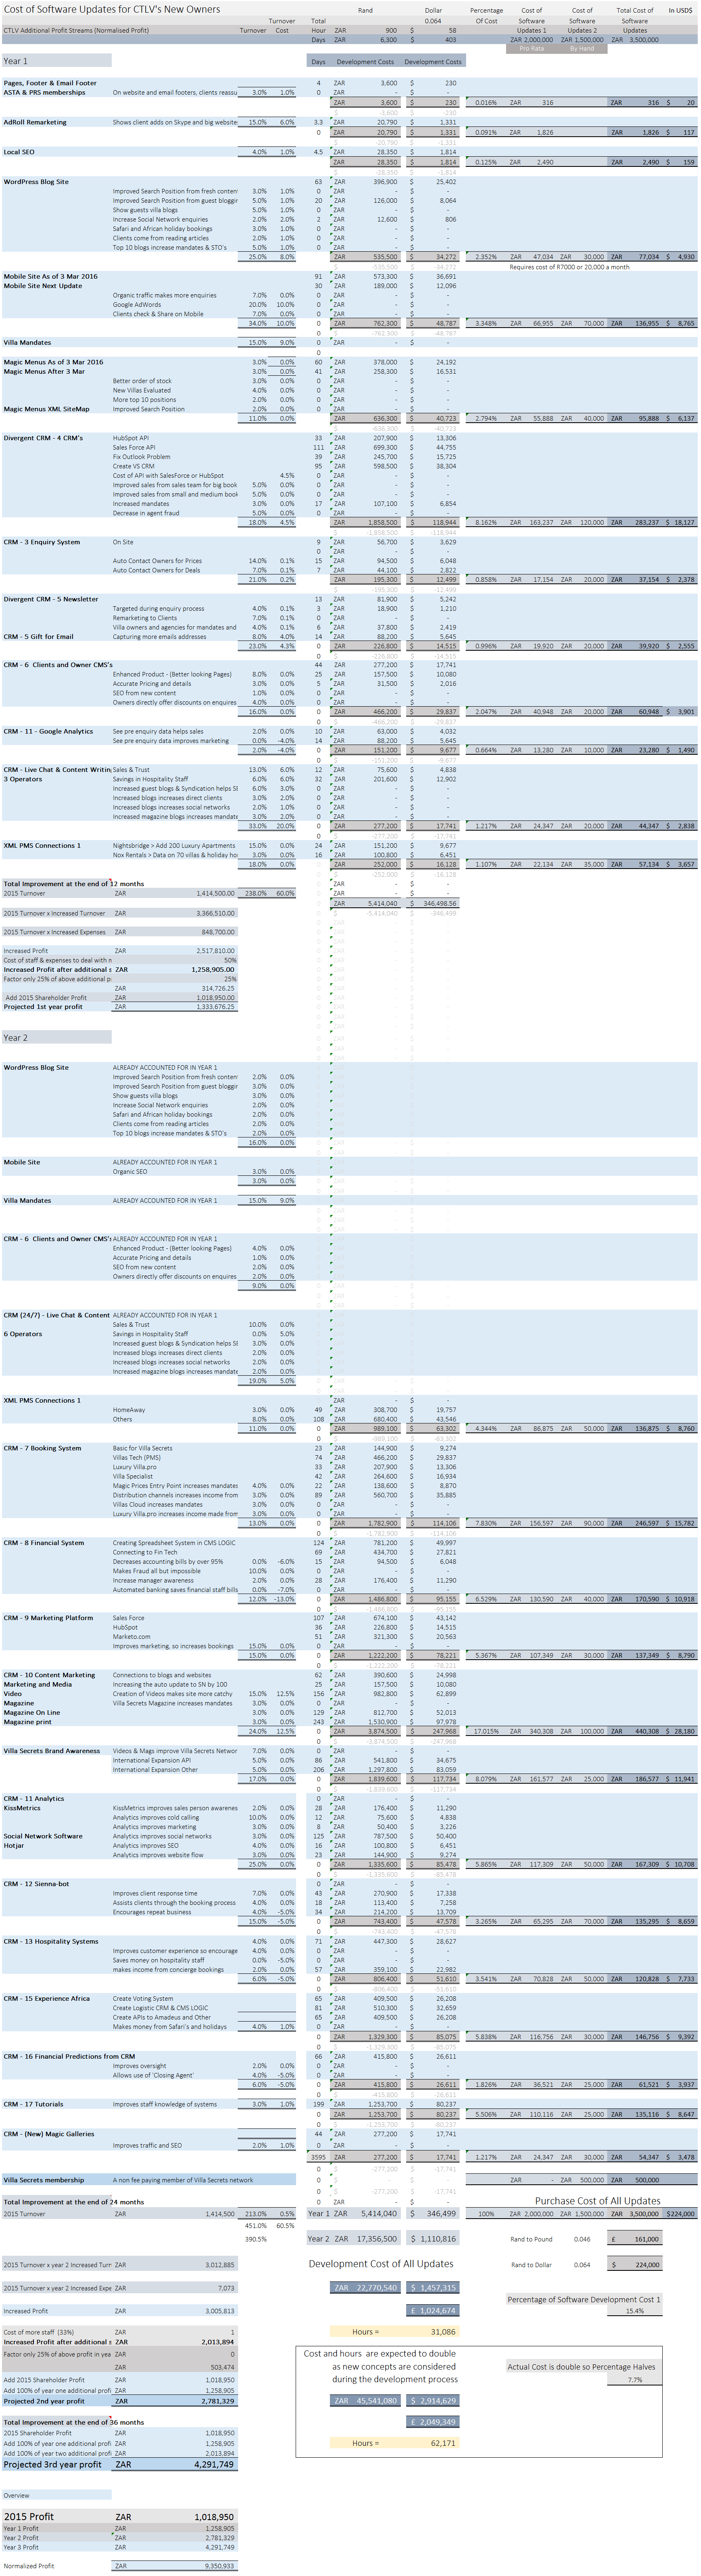Viewport: 701px width, 2576px height.
Task: Select the 'Divergent CRM - 4 CRM's' heading
Action: tap(43, 438)
